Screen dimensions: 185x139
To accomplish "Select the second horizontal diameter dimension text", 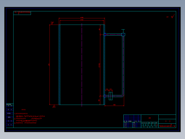I will [x=82, y=20].
